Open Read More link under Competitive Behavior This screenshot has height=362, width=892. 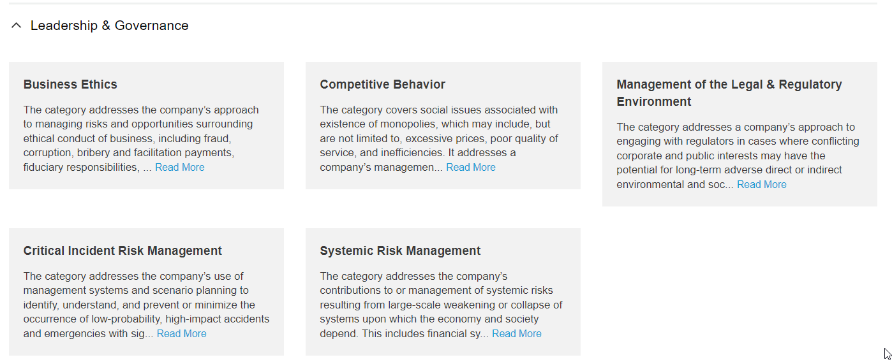pyautogui.click(x=470, y=168)
